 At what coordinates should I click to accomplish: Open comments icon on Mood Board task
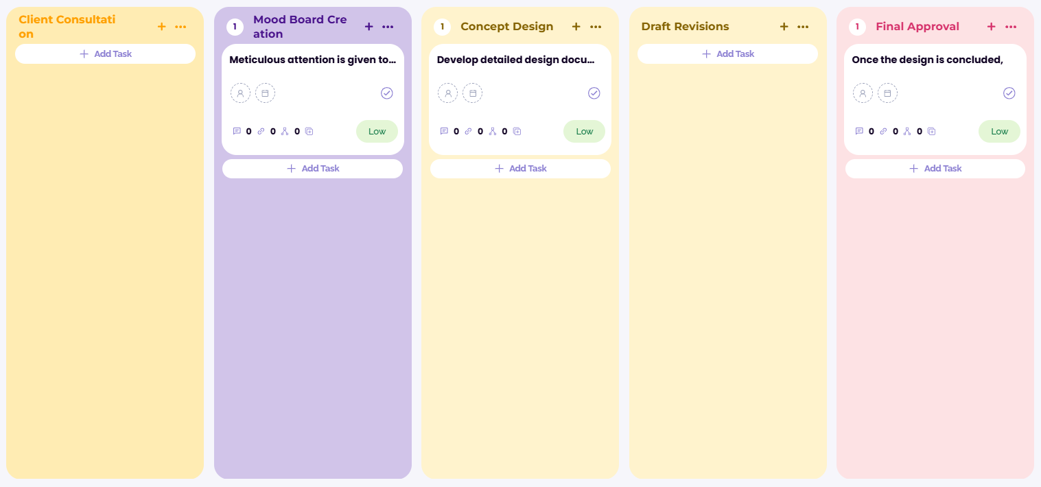[237, 131]
